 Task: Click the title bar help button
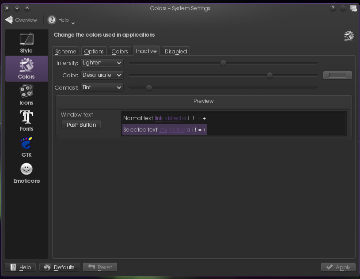point(333,8)
